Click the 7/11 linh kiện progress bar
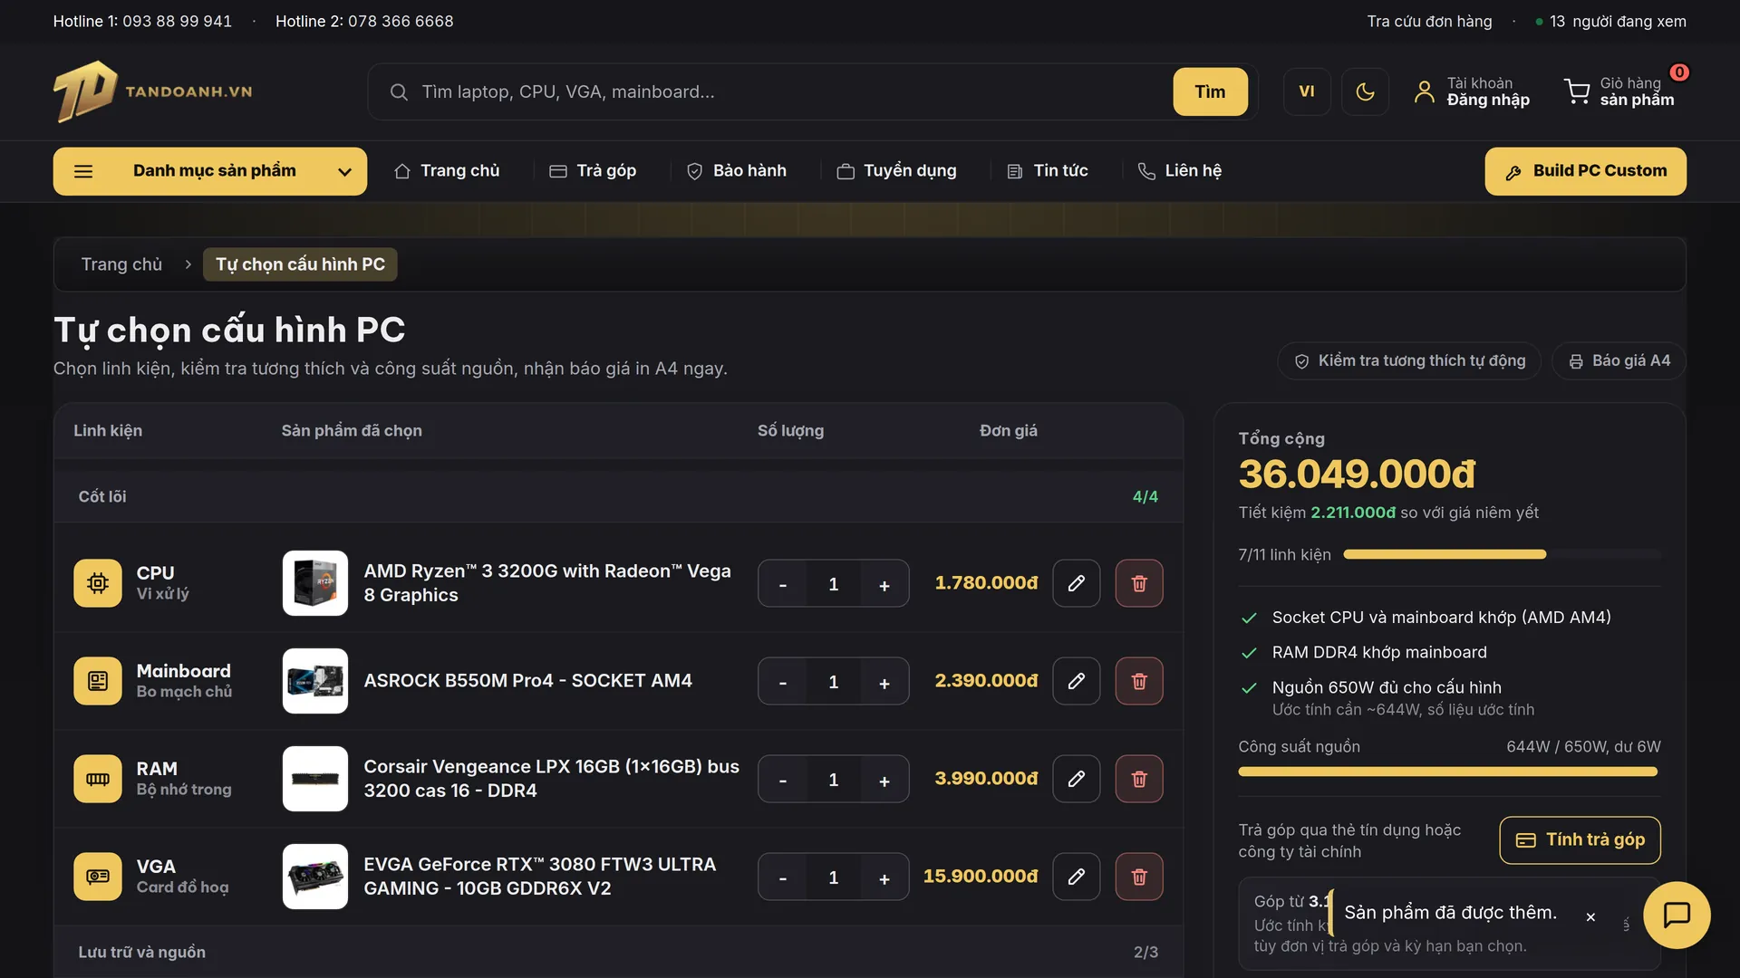Screen dimensions: 1740x978 (x=1502, y=554)
